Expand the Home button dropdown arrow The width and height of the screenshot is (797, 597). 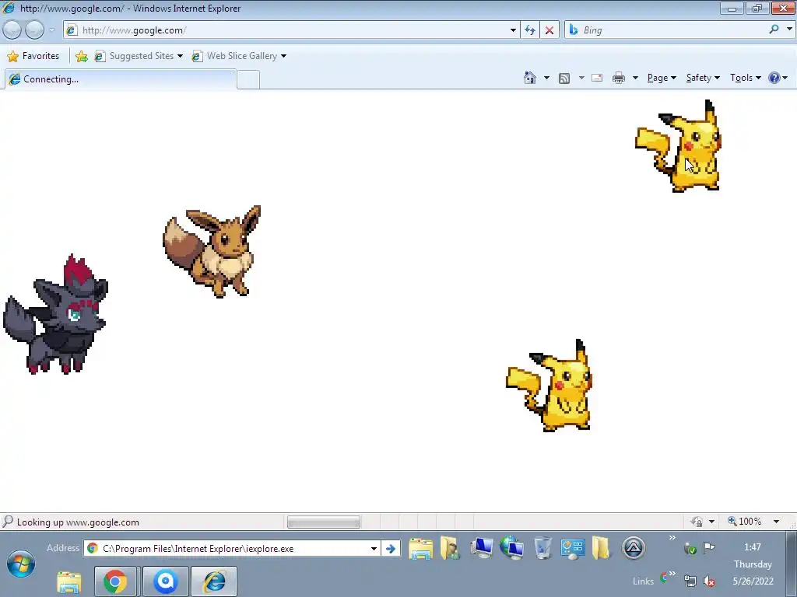pos(546,78)
